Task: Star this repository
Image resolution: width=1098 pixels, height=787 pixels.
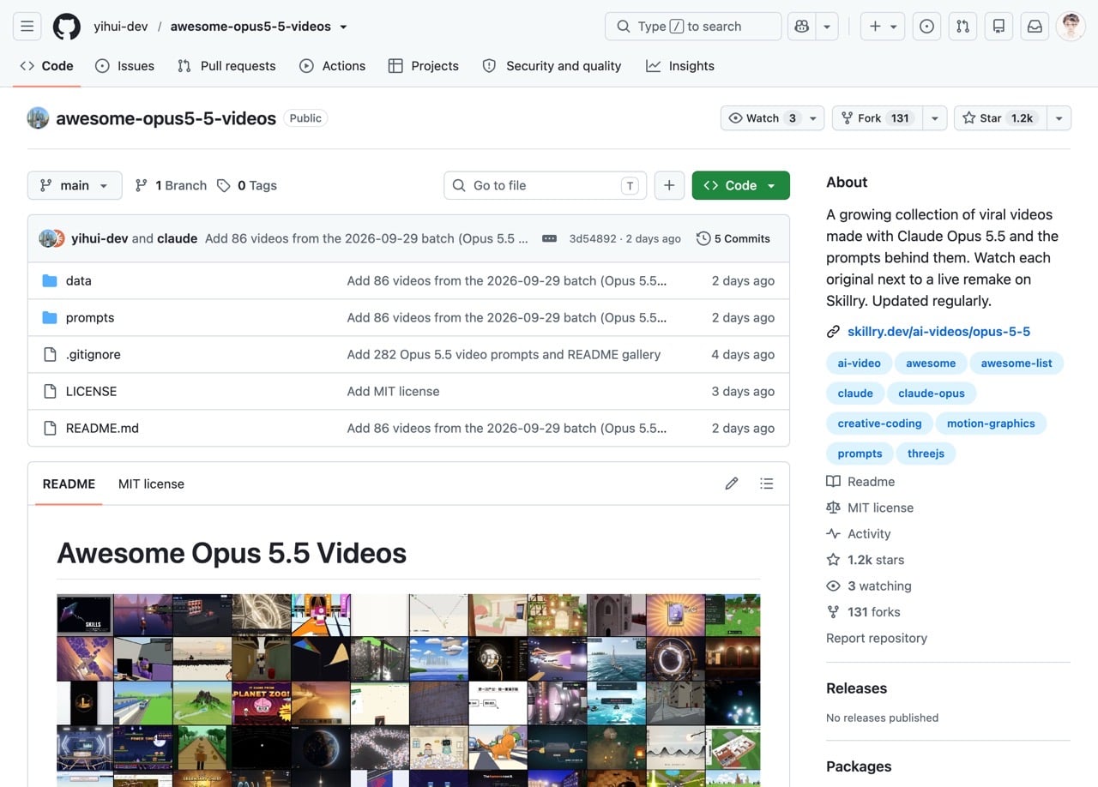Action: [x=1000, y=118]
